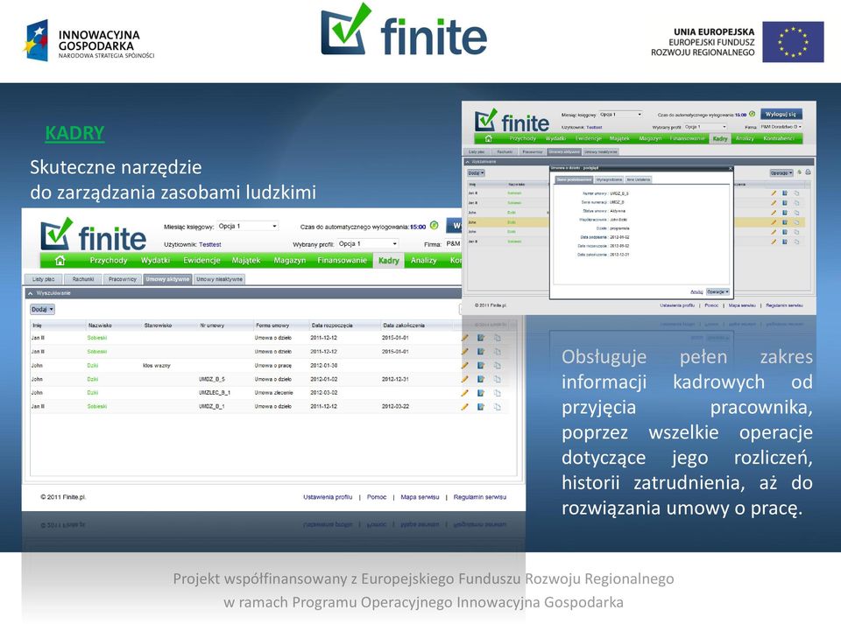
Task: Open Regulamin serwisu link in larger screenshot
Action: (480, 497)
